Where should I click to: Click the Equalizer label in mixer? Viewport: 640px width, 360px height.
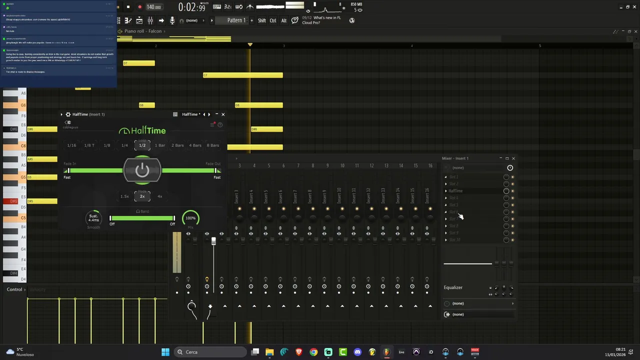click(x=453, y=287)
